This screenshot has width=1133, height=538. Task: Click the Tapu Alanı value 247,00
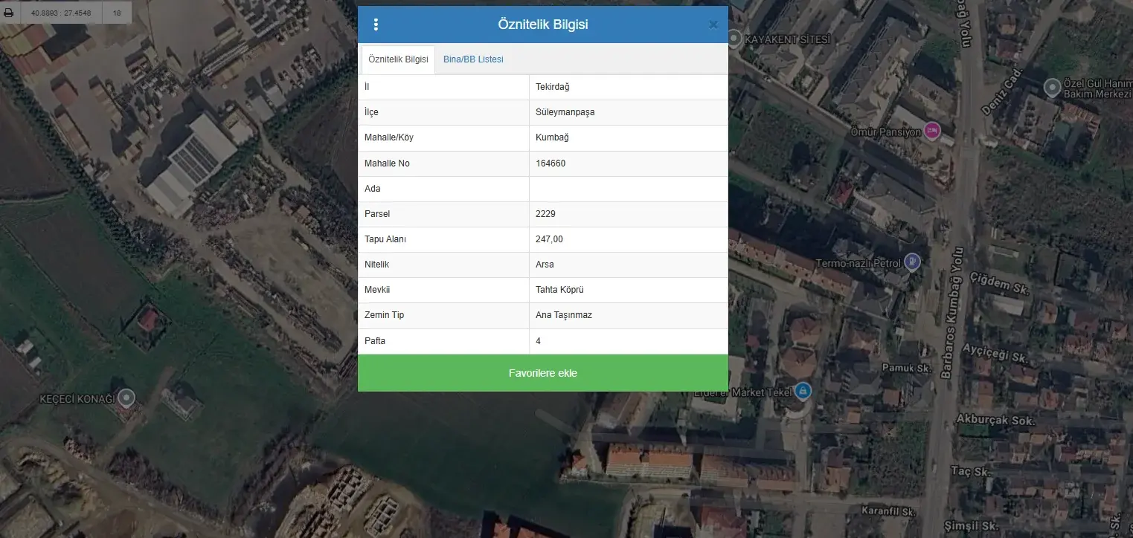[629, 239]
